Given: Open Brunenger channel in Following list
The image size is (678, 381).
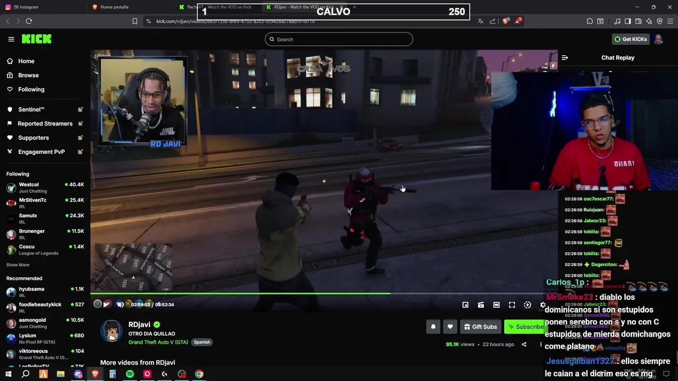Looking at the screenshot, I should (45, 234).
